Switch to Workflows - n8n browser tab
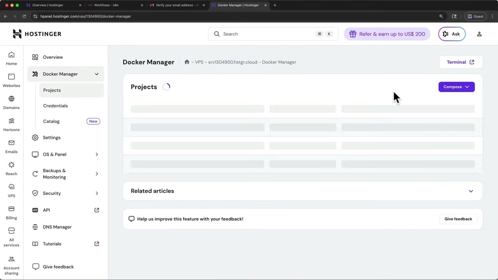This screenshot has height=280, width=498. click(115, 5)
